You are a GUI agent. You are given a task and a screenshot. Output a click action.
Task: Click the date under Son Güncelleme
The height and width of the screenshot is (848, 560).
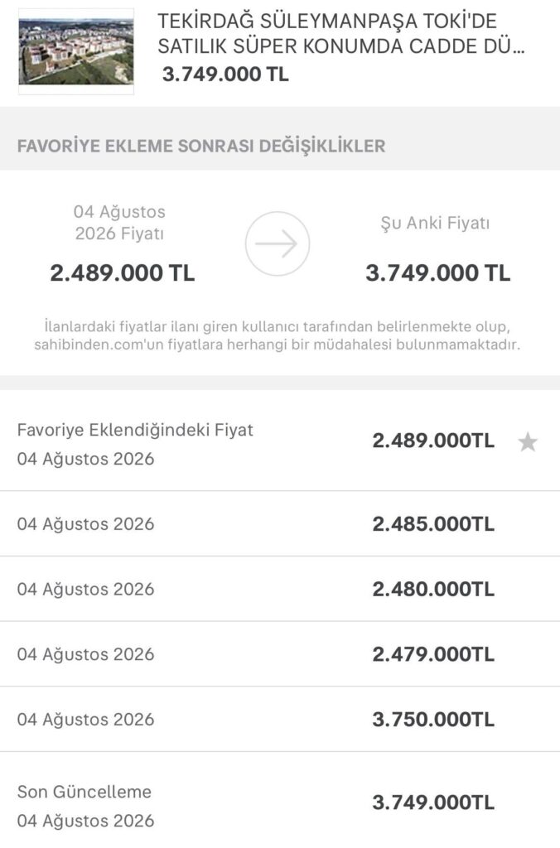coord(85,821)
